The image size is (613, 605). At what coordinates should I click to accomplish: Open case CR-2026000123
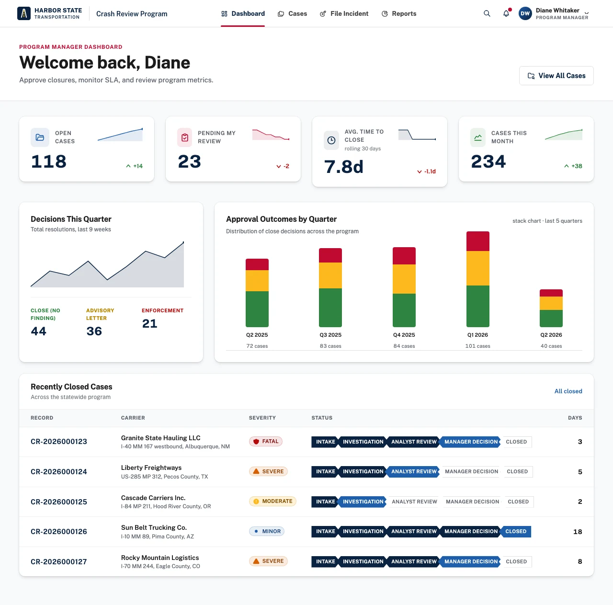59,442
